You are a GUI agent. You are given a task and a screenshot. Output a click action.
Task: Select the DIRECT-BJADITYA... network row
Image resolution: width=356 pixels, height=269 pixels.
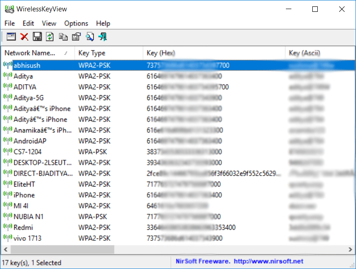click(178, 173)
